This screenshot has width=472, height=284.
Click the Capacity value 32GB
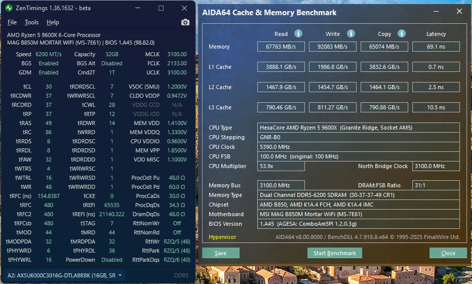112,54
